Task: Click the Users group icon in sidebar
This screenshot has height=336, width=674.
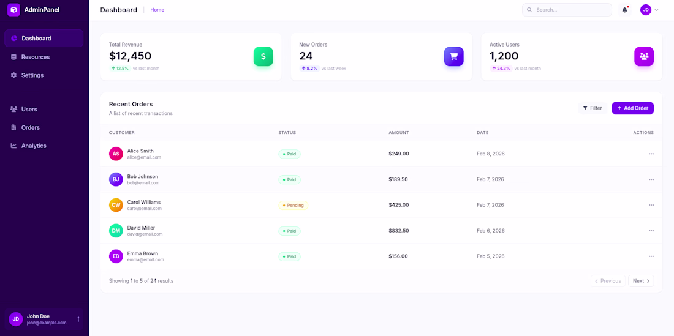Action: tap(13, 110)
